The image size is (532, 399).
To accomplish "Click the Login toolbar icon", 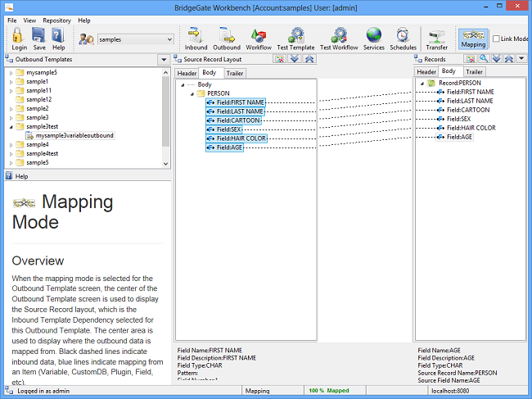I will pyautogui.click(x=19, y=39).
